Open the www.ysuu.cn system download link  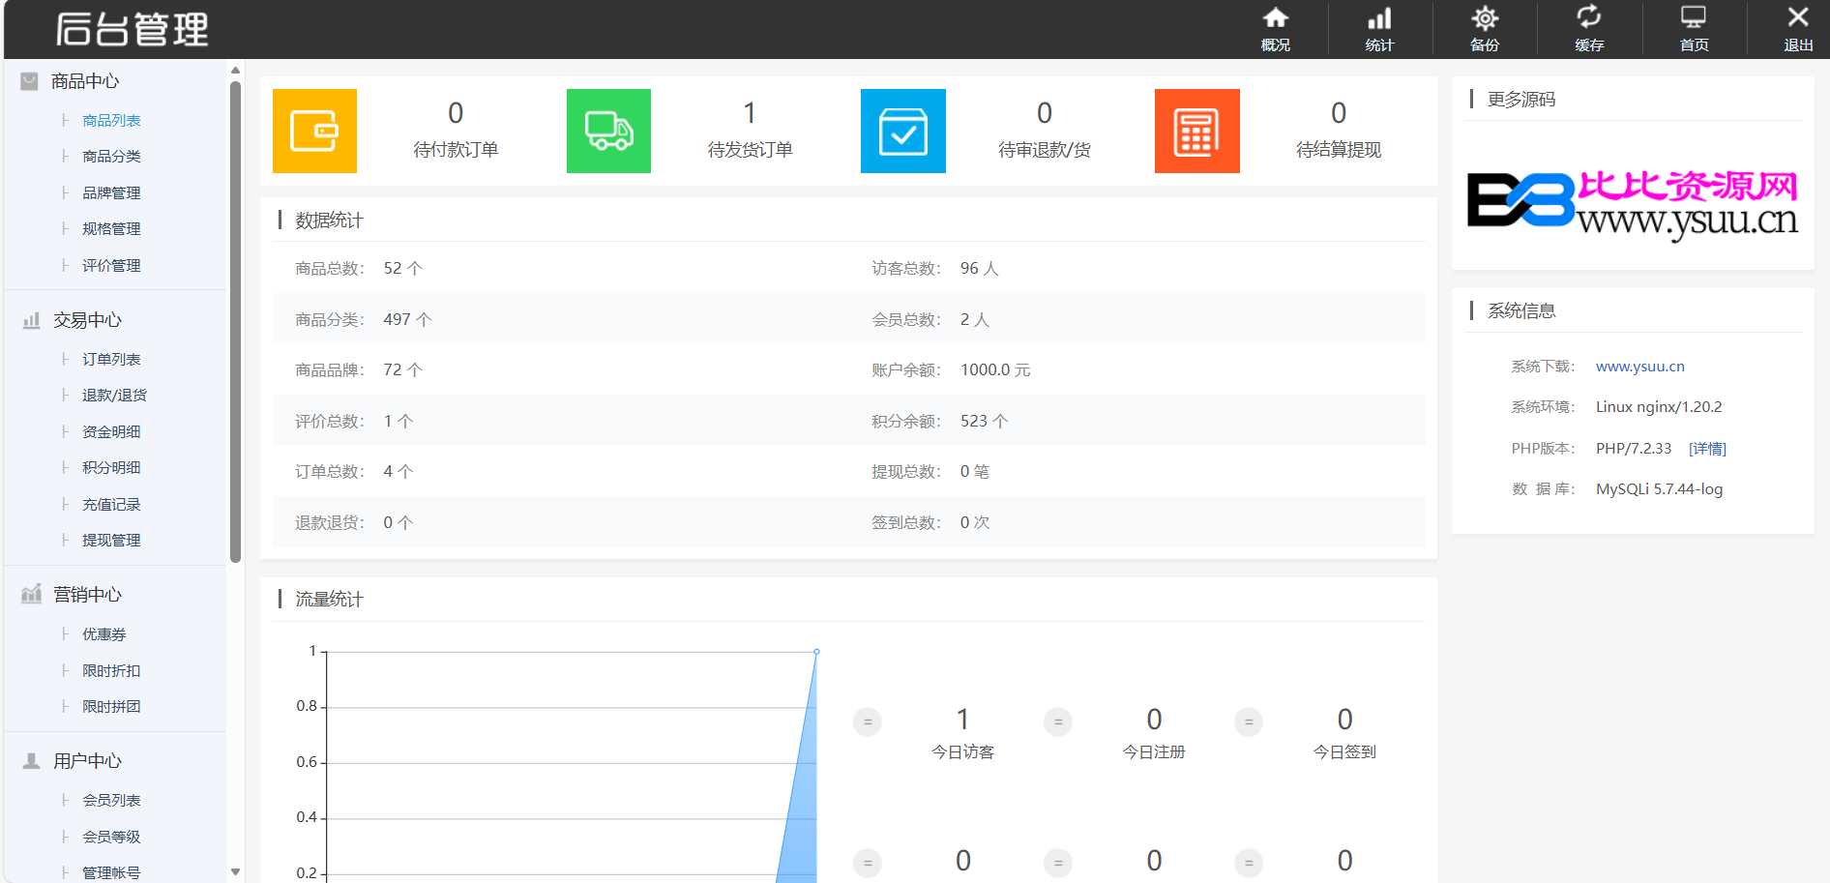(x=1639, y=367)
